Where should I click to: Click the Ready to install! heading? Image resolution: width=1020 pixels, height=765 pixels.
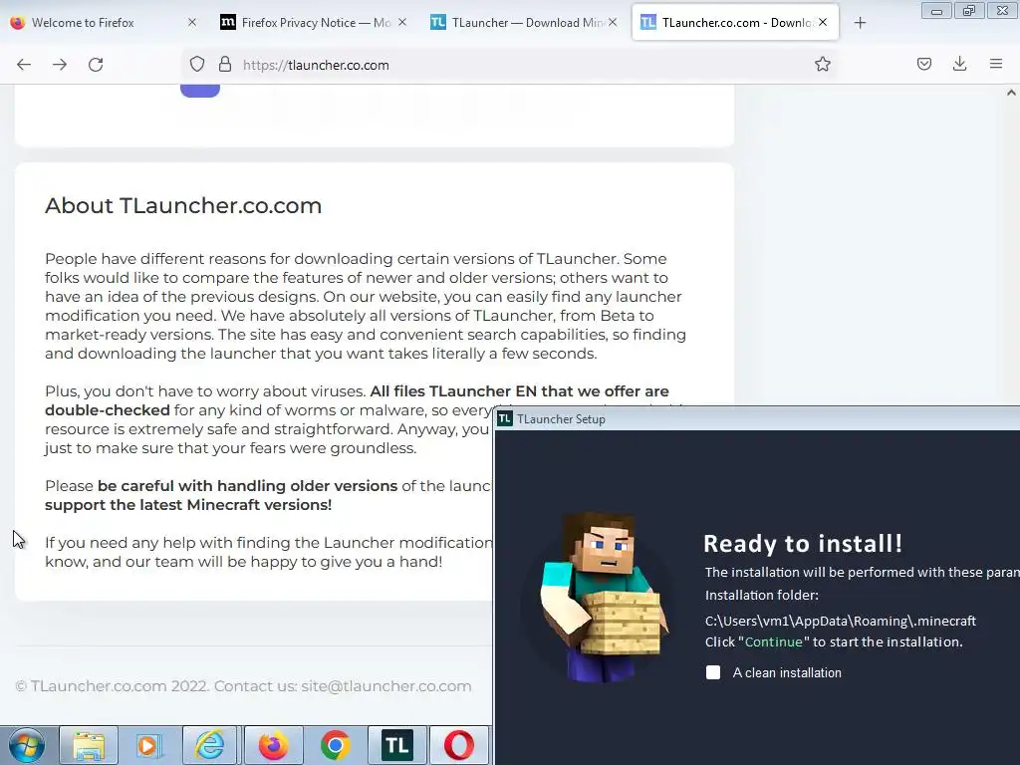point(804,543)
